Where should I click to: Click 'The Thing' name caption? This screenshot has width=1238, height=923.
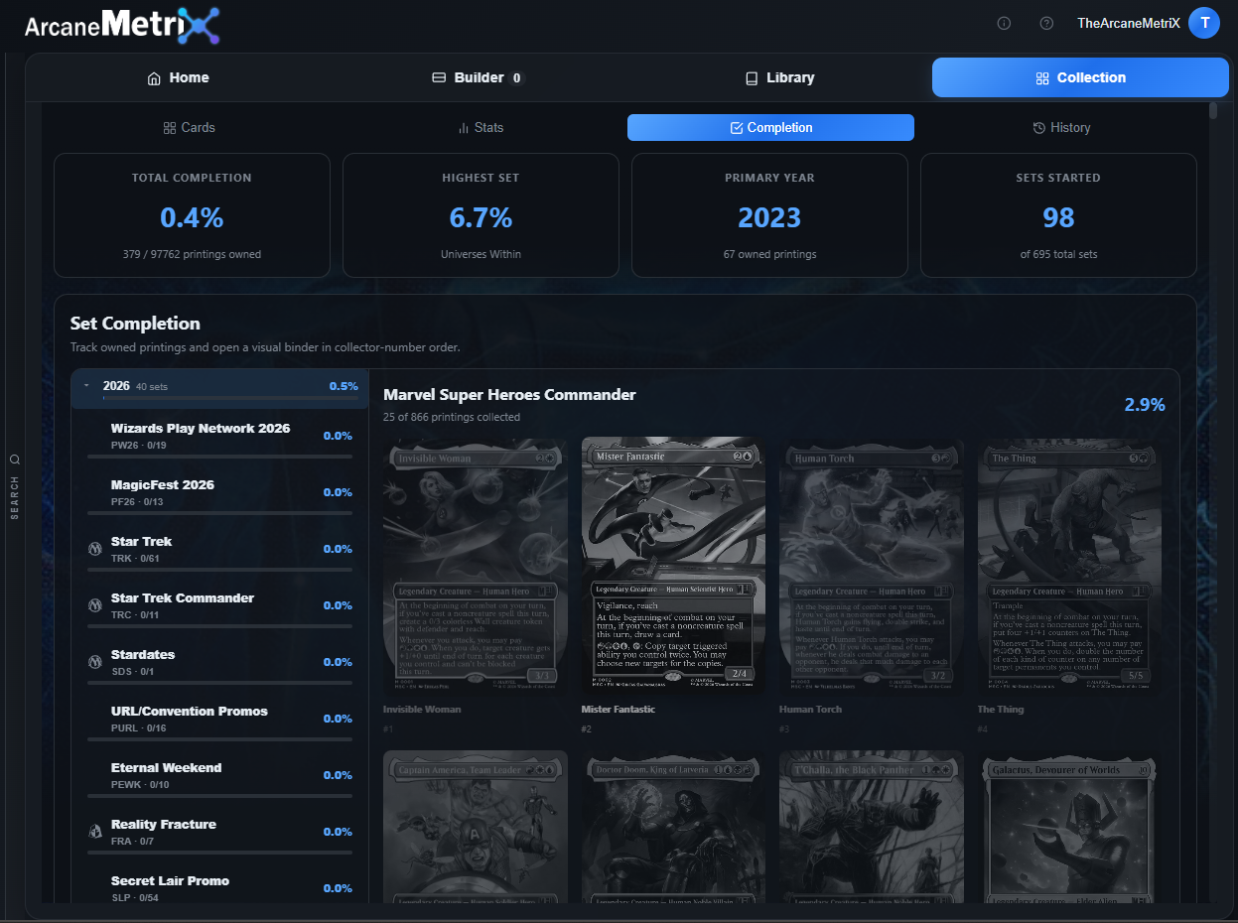point(1000,710)
